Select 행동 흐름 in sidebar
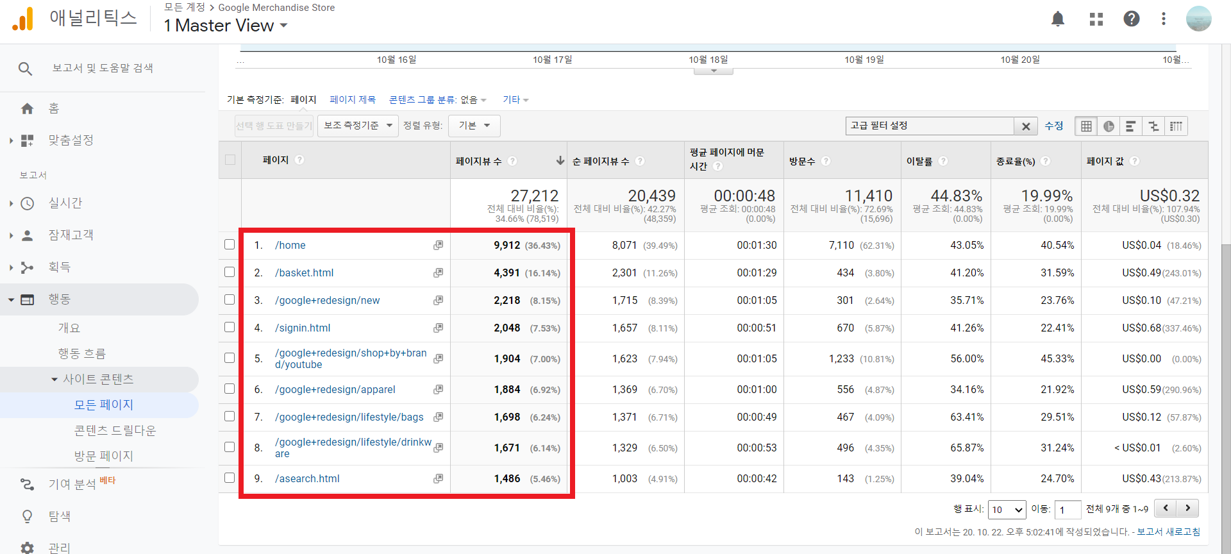This screenshot has height=554, width=1231. [82, 353]
